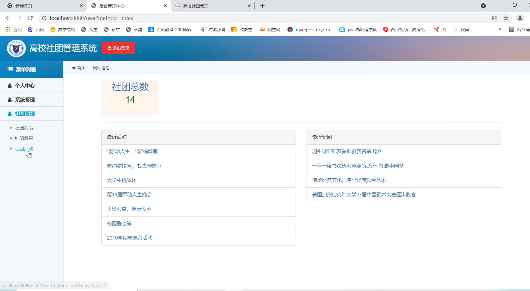
Task: Click the home icon in breadcrumb
Action: (x=74, y=68)
